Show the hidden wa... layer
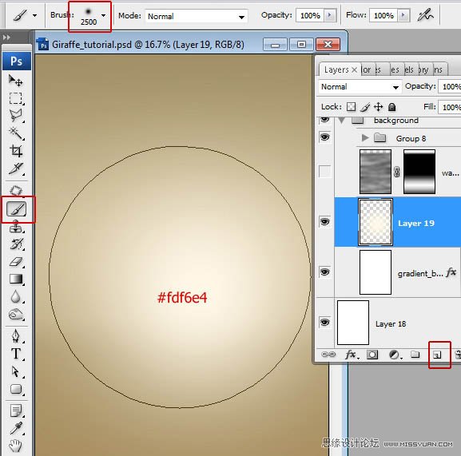Screen dimensions: 461x456 pyautogui.click(x=324, y=171)
